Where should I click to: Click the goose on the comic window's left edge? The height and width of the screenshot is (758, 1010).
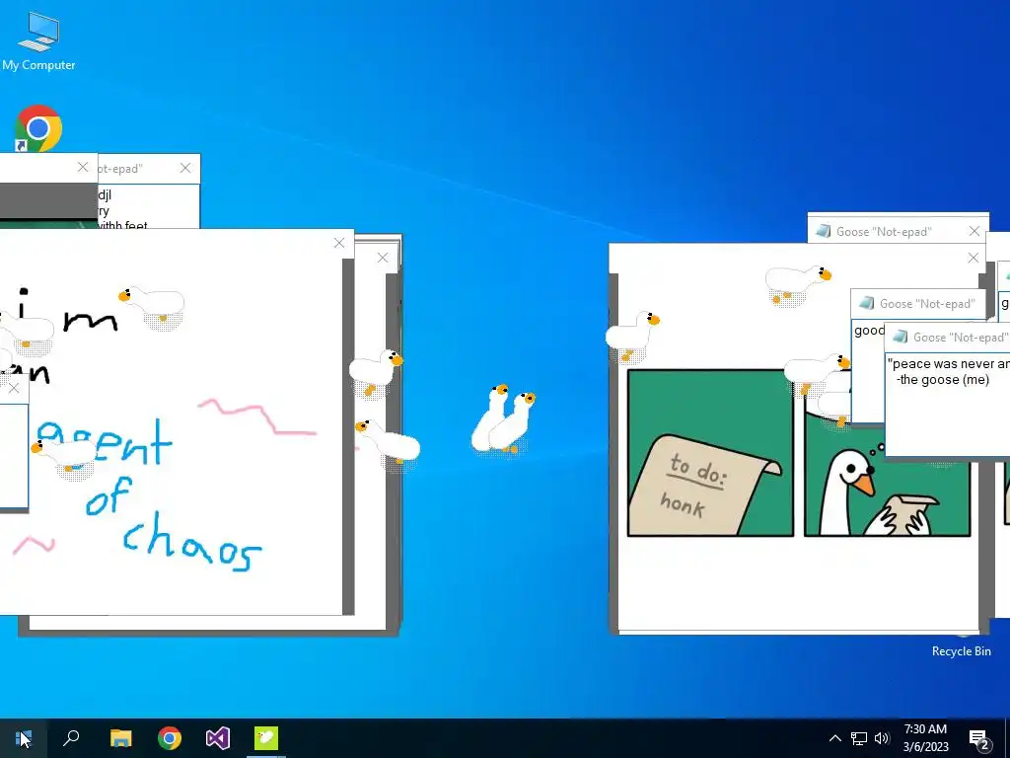click(x=632, y=336)
